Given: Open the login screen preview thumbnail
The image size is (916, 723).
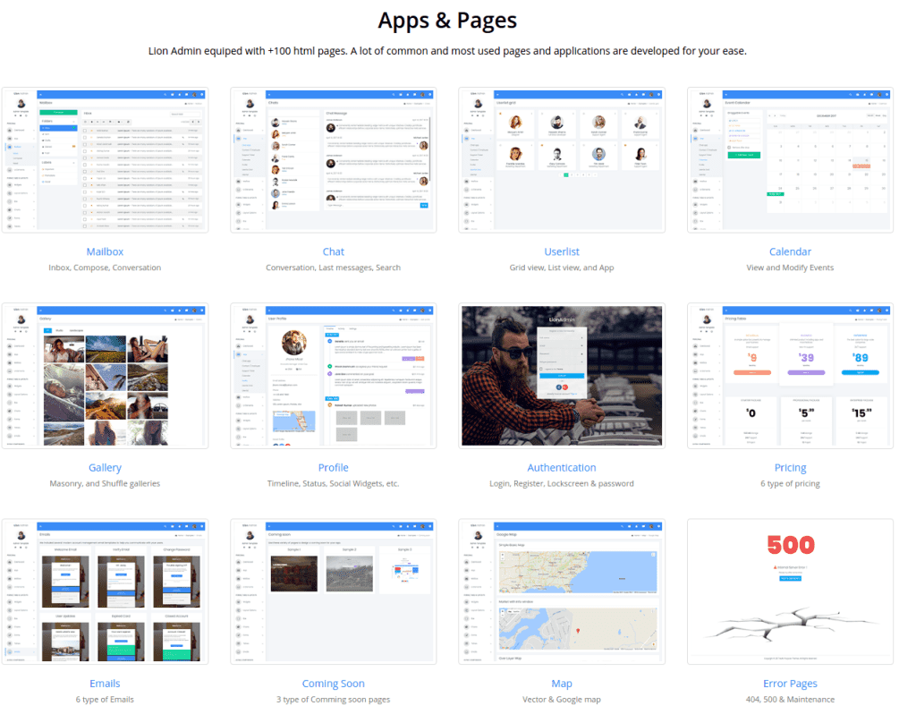Looking at the screenshot, I should click(x=562, y=376).
